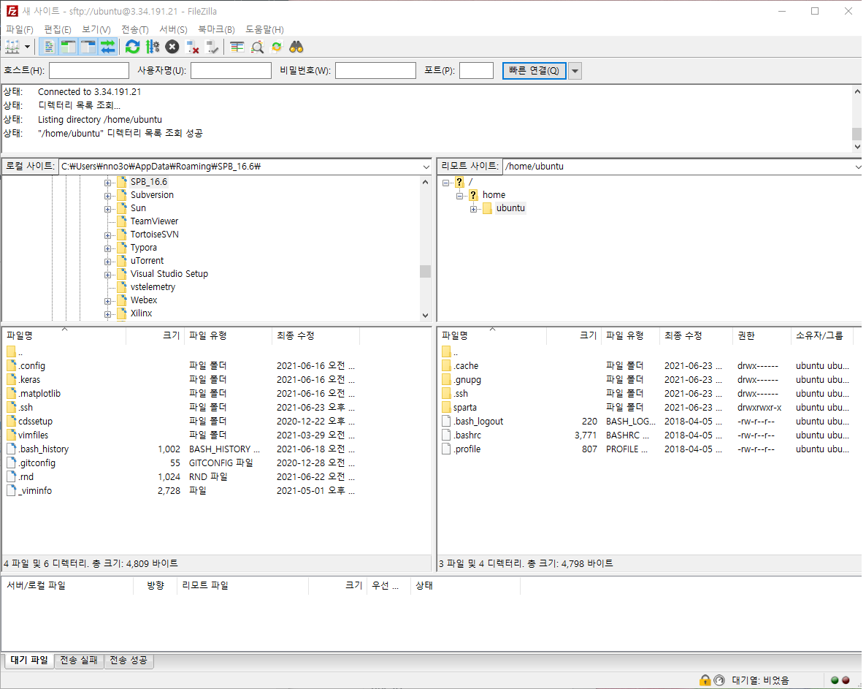
Task: Open the 파일(F) menu
Action: 19,29
